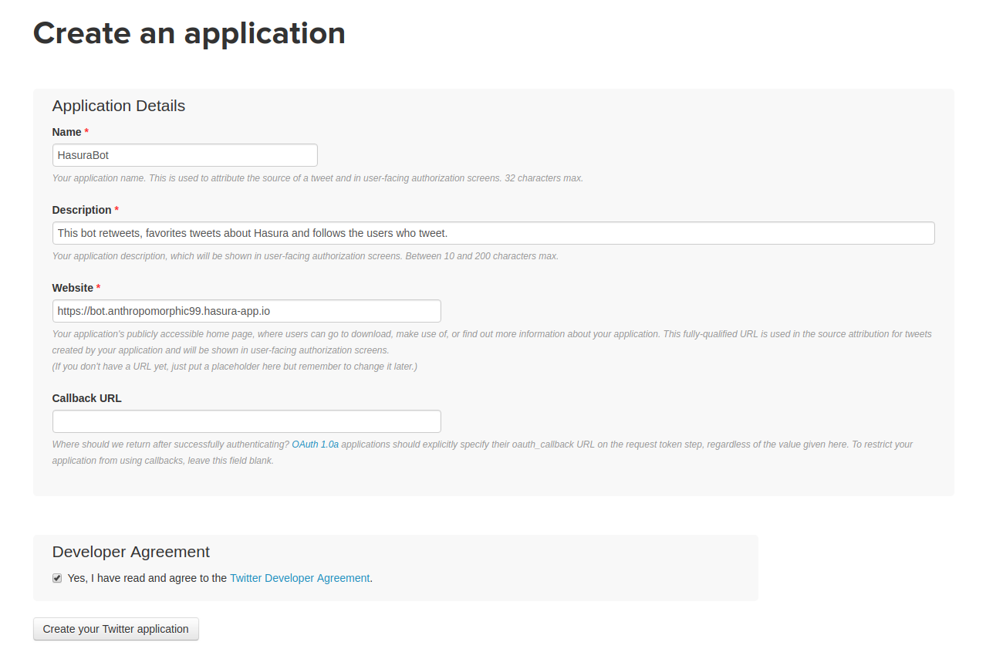Click the 'Application Details' section heading
Viewport: 986px width, 649px height.
pos(119,106)
